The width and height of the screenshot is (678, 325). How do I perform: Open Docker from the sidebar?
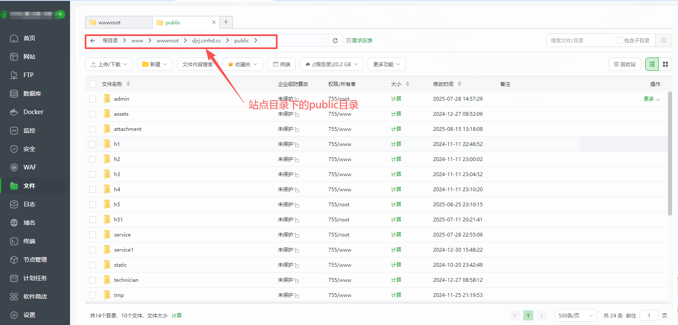point(33,112)
